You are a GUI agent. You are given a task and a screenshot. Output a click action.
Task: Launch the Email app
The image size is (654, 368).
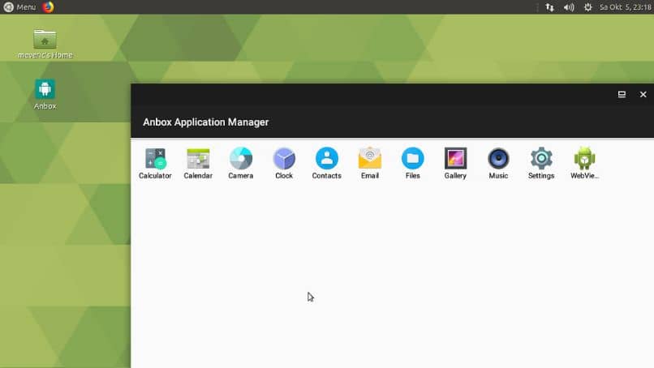[370, 164]
